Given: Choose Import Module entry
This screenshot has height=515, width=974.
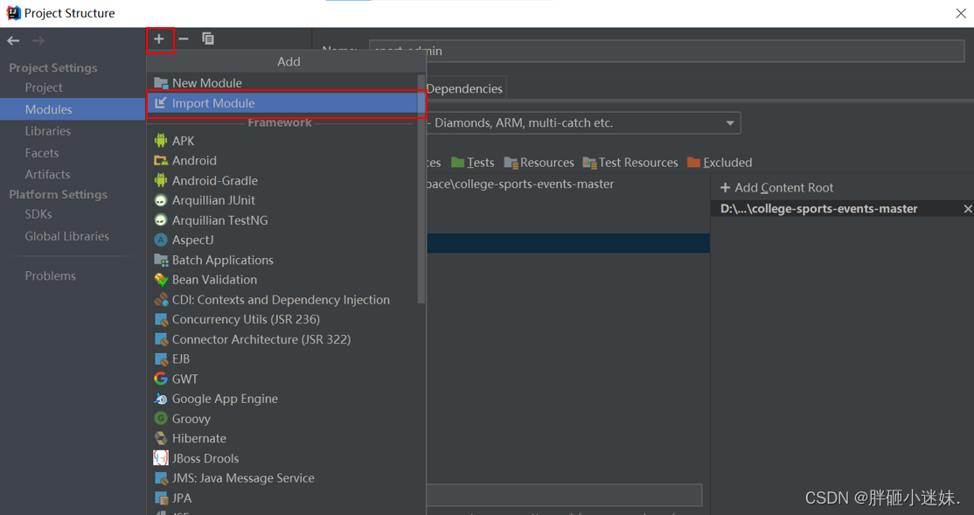Looking at the screenshot, I should coord(286,103).
